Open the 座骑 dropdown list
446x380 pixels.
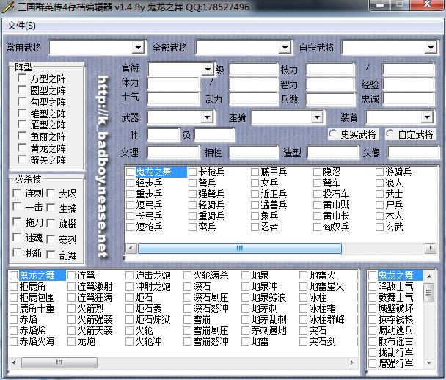coord(317,117)
